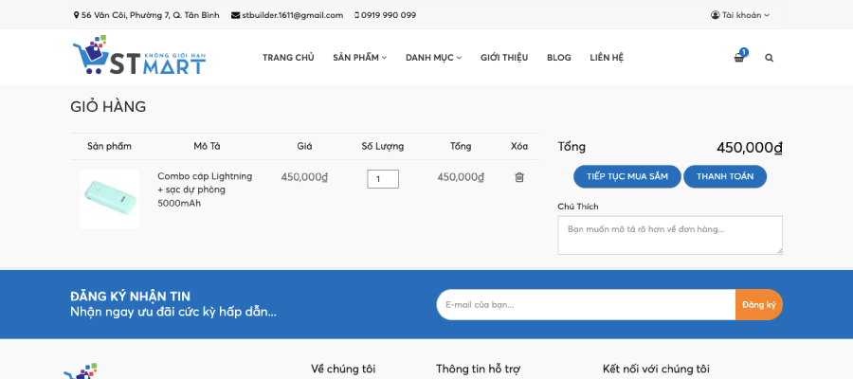Viewport: 853px width, 379px height.
Task: Click the cart item count badge
Action: (x=744, y=52)
